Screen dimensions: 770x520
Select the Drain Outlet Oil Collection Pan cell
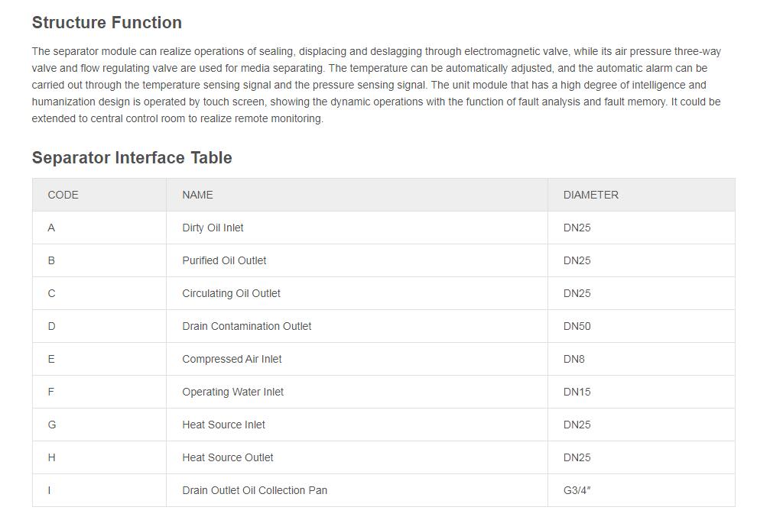pos(255,490)
